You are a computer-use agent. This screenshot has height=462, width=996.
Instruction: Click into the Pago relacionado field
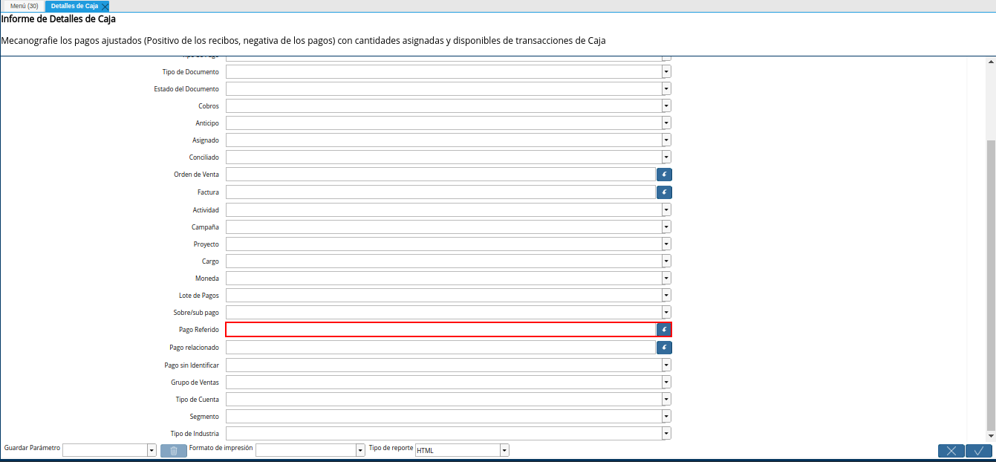click(x=440, y=347)
